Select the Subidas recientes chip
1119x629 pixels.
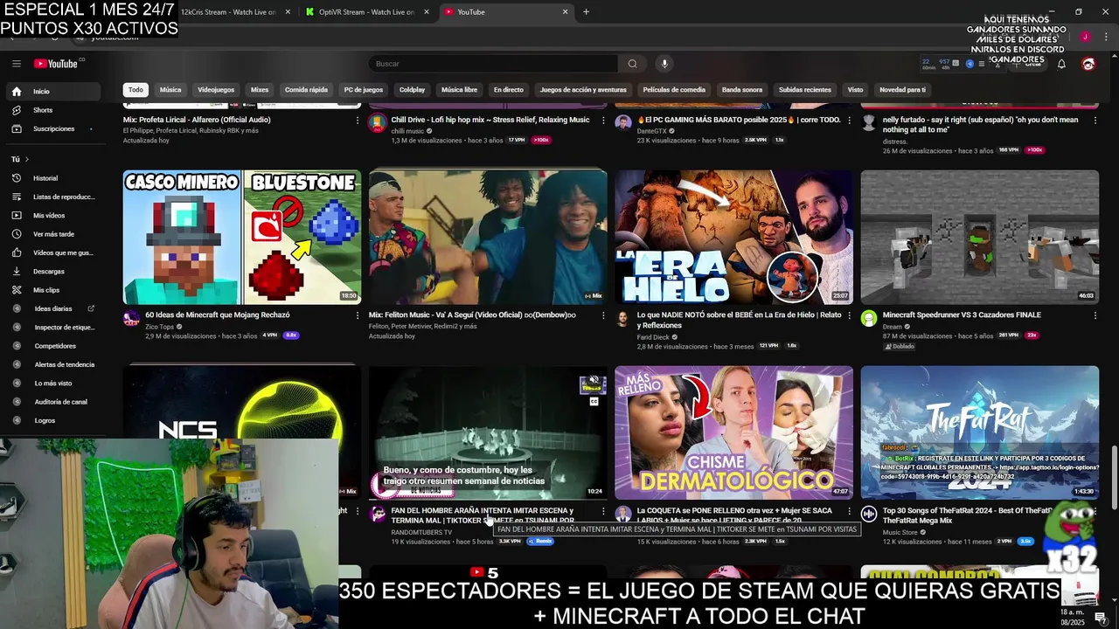(x=804, y=90)
